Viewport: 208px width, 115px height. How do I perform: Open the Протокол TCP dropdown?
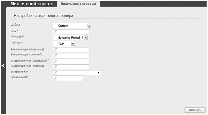click(73, 44)
